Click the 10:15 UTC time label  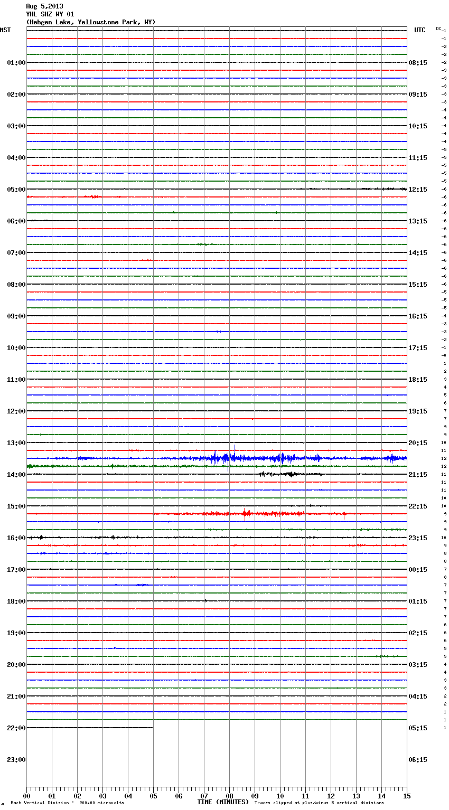pos(418,126)
